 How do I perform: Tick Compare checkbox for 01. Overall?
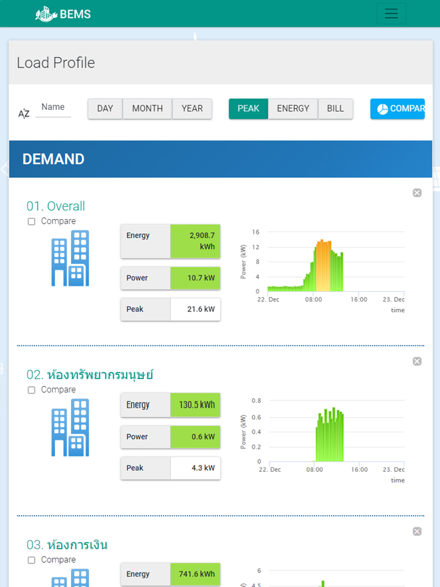32,221
